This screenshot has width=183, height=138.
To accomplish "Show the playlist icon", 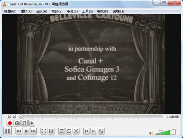I will click(x=61, y=131).
